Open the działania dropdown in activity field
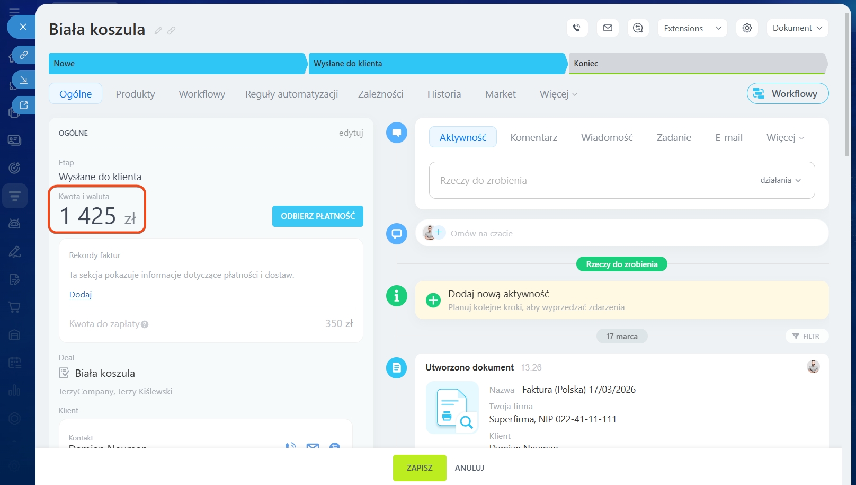The height and width of the screenshot is (485, 856). pos(780,180)
